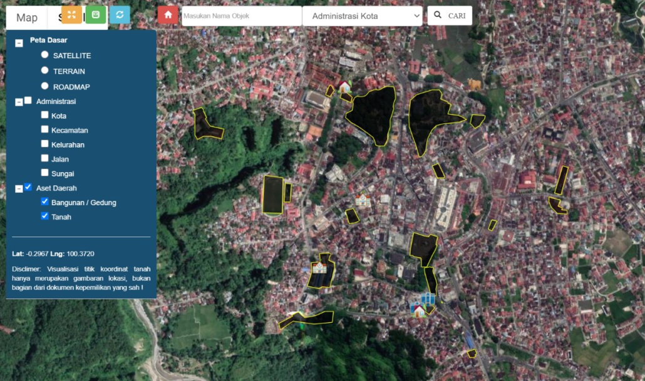
Task: Click the Masukan Nama Objek search field
Action: click(x=241, y=16)
